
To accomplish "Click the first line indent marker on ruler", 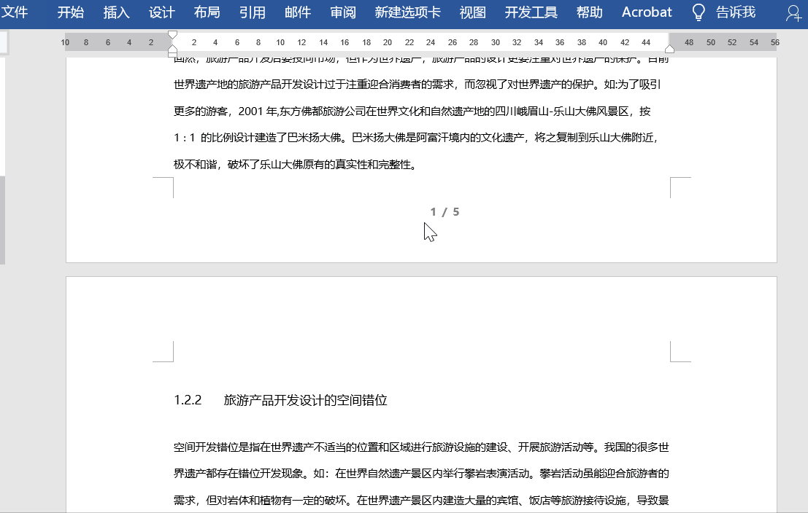I will coord(173,34).
